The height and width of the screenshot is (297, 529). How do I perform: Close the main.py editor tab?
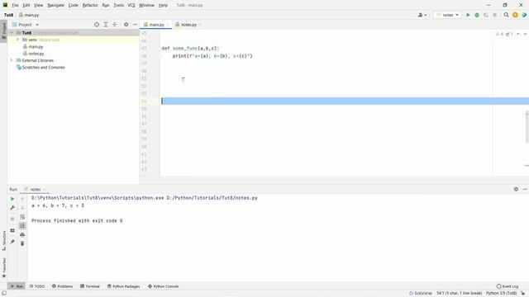point(168,25)
